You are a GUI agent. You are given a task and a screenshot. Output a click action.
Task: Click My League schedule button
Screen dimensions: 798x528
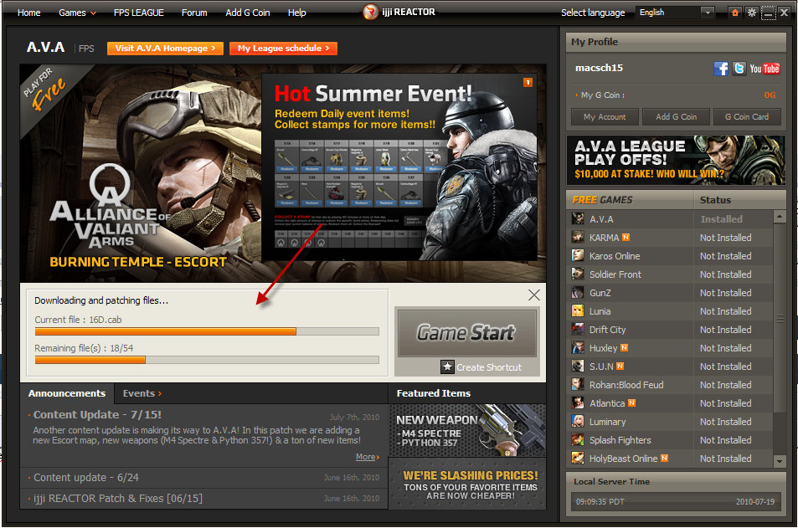pos(284,49)
